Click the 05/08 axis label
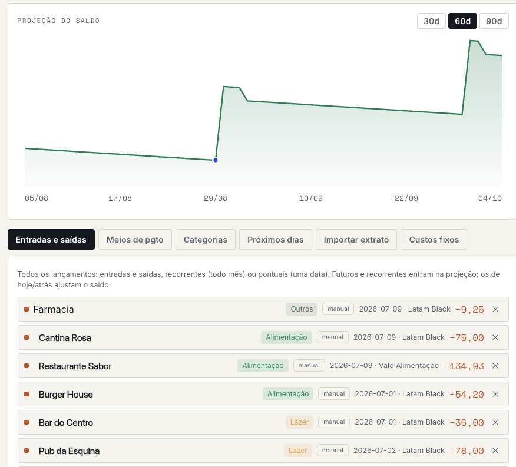This screenshot has height=467, width=516. click(37, 198)
